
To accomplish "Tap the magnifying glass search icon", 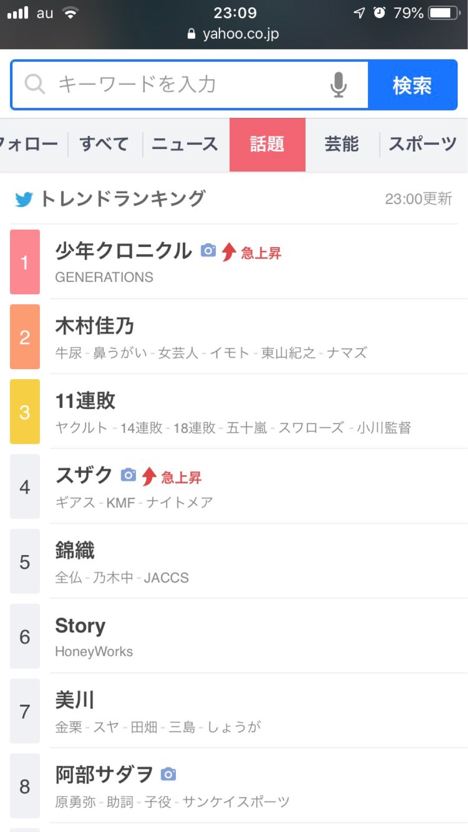I will 35,84.
